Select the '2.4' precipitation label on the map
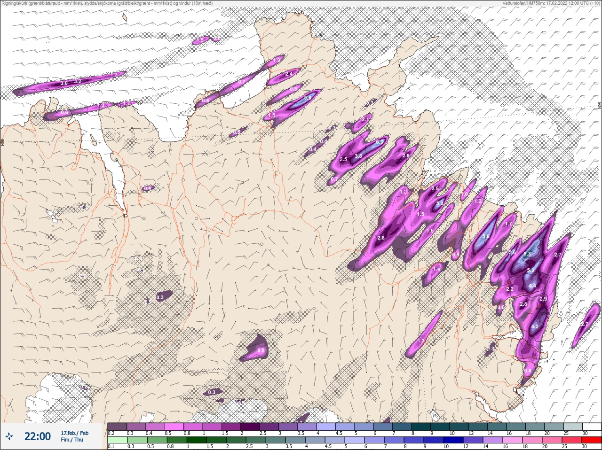The width and height of the screenshot is (602, 450). tap(289, 74)
